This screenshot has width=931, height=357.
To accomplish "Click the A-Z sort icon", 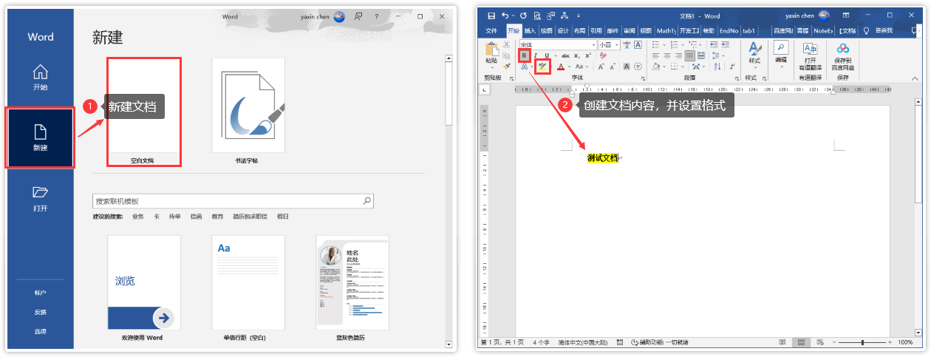I will [x=717, y=67].
